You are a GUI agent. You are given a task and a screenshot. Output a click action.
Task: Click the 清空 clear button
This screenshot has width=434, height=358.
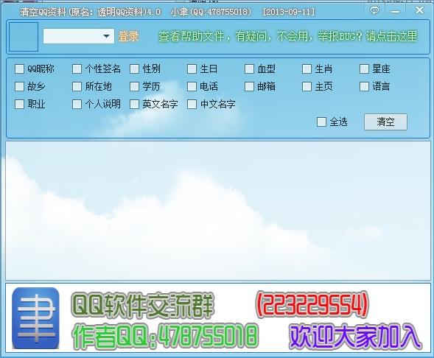click(385, 122)
